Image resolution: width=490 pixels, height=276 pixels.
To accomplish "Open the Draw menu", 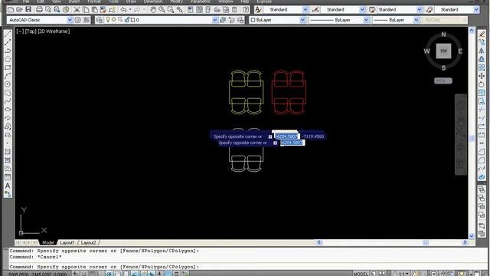I will pos(131,2).
